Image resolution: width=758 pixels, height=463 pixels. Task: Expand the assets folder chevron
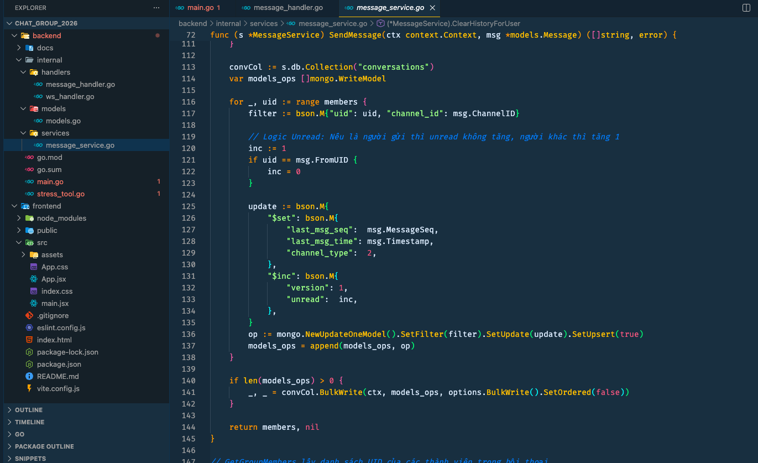[x=23, y=254]
